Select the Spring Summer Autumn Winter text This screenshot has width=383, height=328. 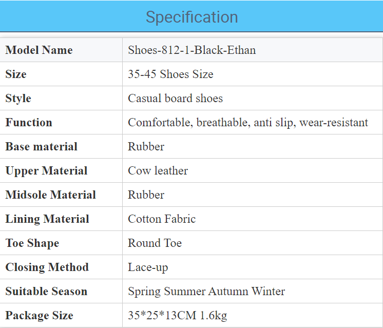(x=206, y=292)
